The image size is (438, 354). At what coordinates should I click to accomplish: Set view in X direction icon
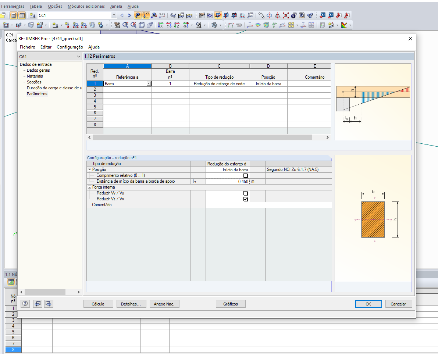(161, 25)
